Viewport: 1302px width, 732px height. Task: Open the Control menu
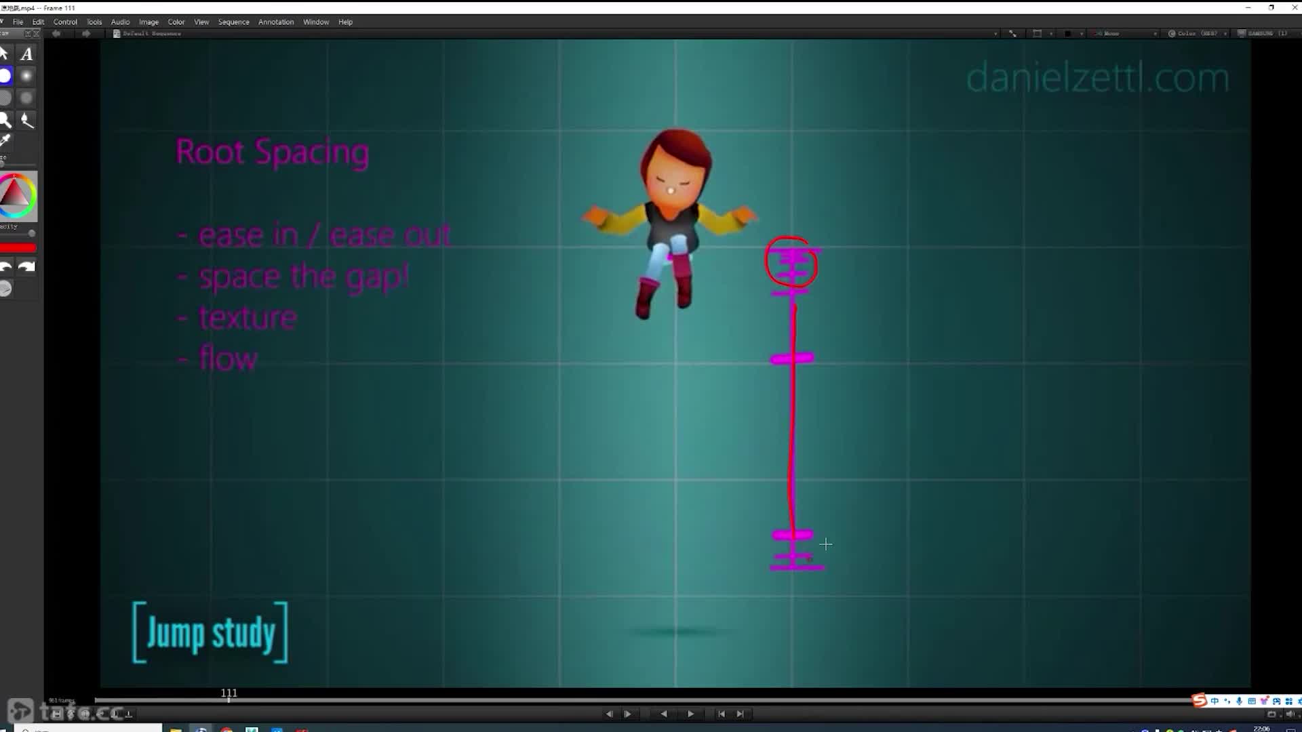tap(65, 22)
